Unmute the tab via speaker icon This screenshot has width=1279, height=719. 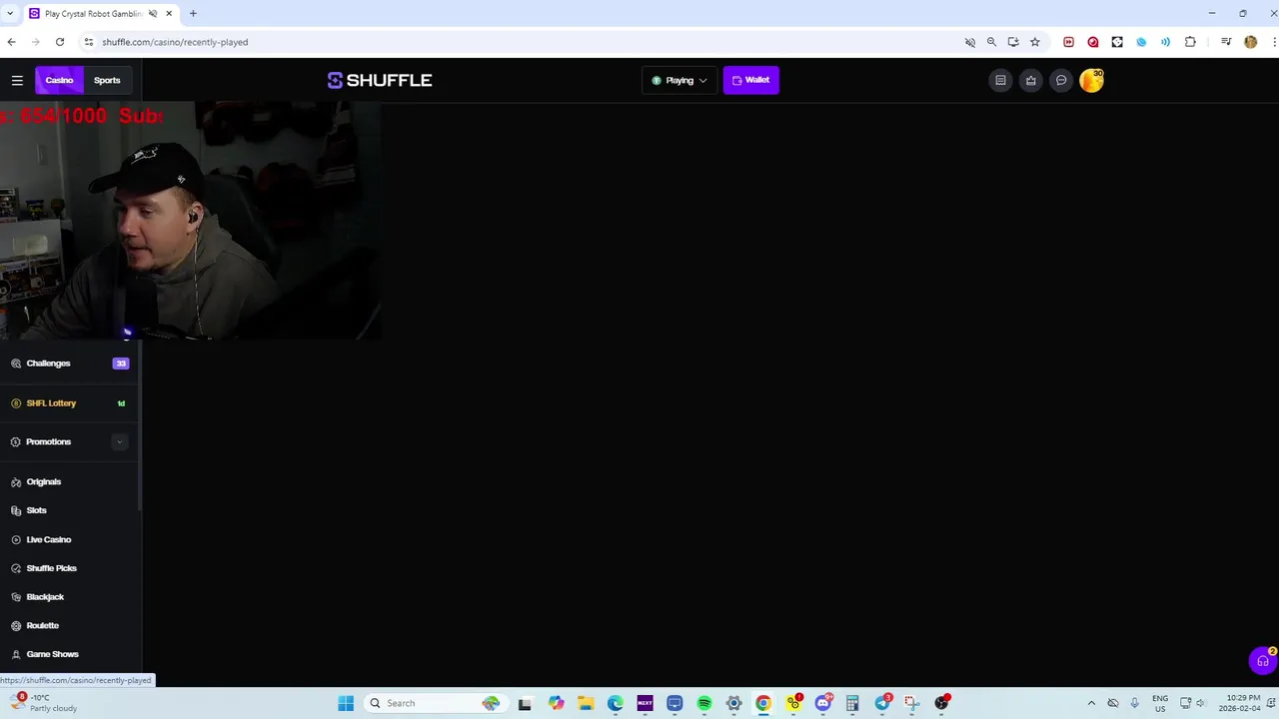[x=153, y=13]
